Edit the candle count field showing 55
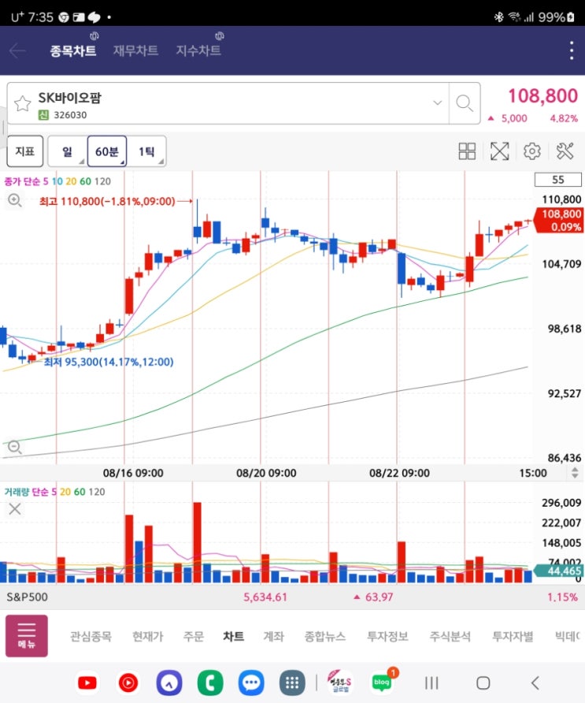This screenshot has height=703, width=585. pos(558,180)
